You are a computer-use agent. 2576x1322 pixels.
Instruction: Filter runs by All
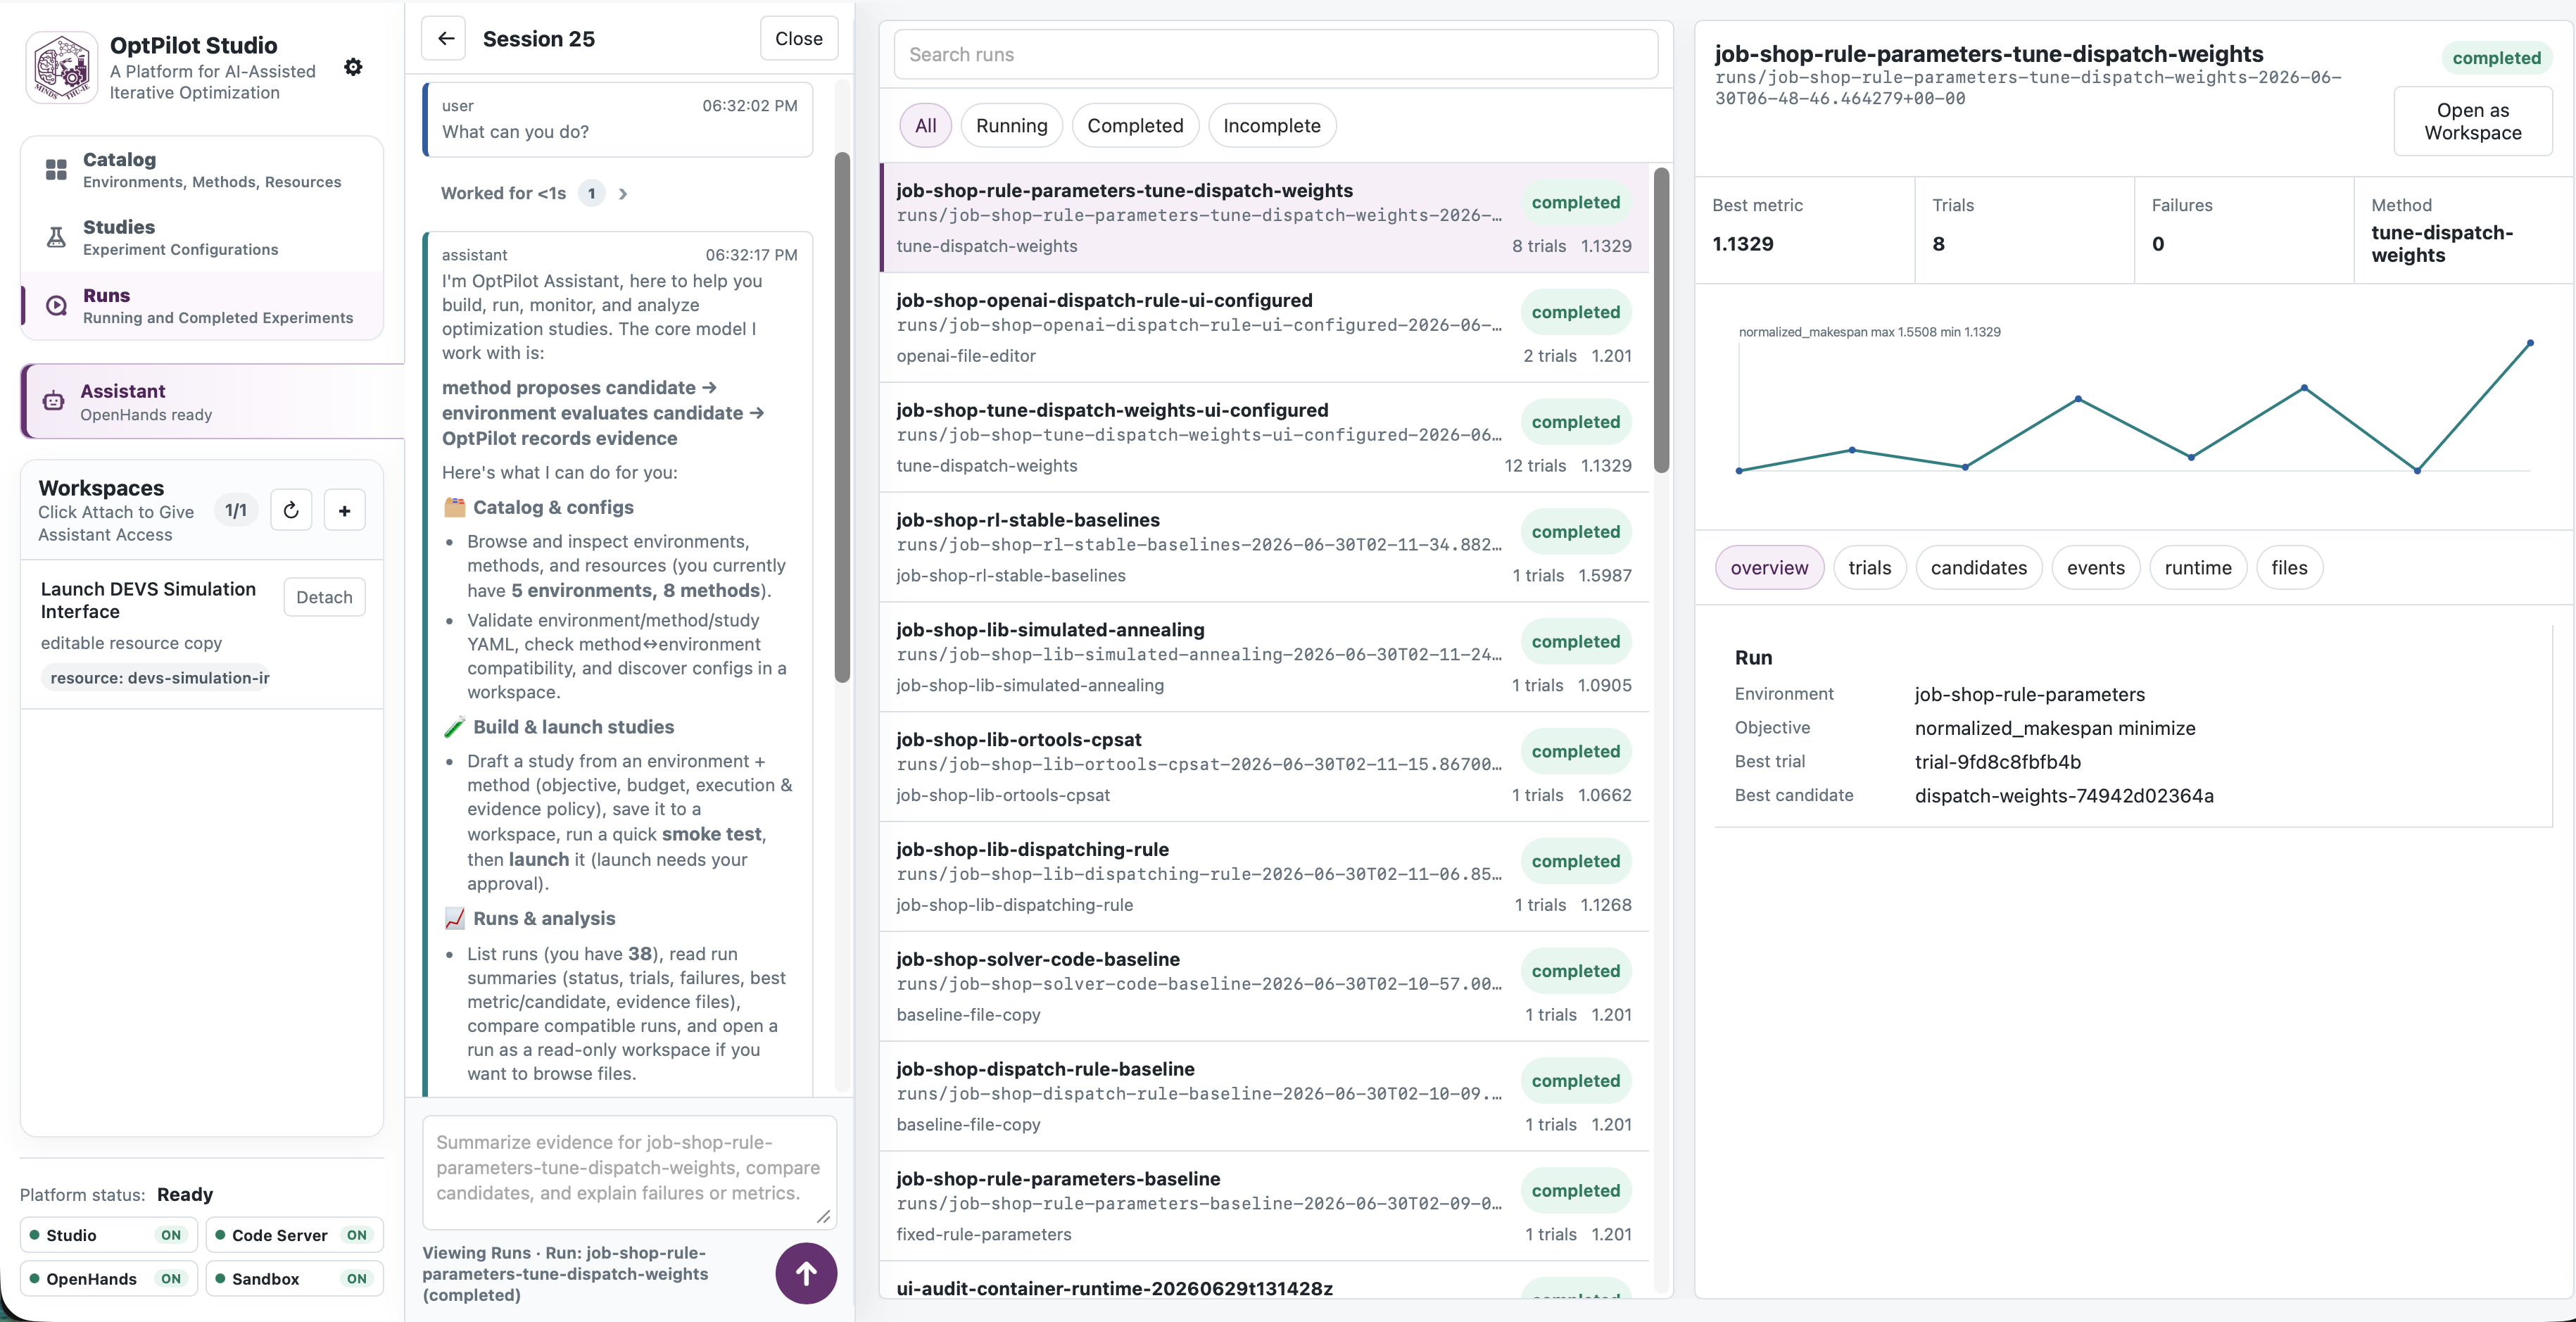[926, 125]
